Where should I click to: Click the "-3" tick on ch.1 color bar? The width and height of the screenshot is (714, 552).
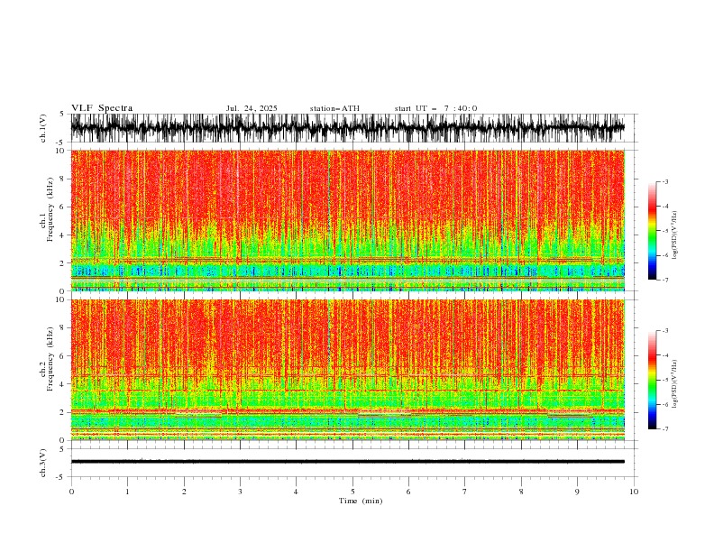pos(665,181)
